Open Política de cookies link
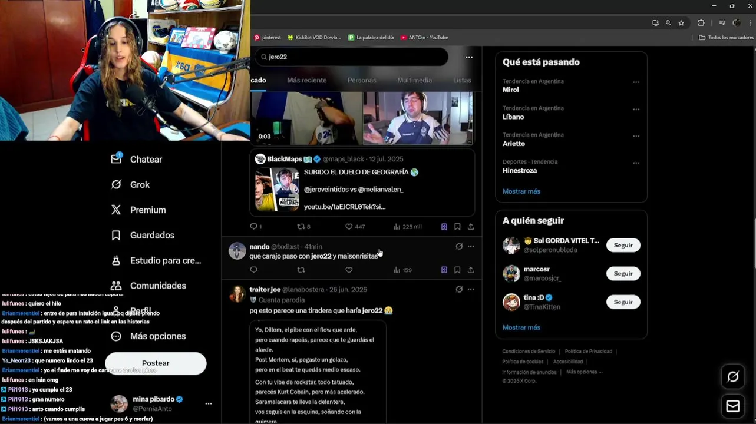Image resolution: width=756 pixels, height=424 pixels. [523, 362]
